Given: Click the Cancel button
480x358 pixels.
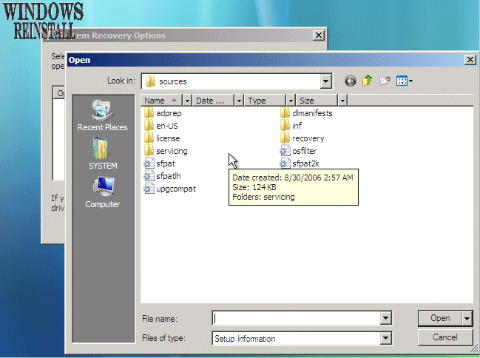Looking at the screenshot, I should [444, 337].
